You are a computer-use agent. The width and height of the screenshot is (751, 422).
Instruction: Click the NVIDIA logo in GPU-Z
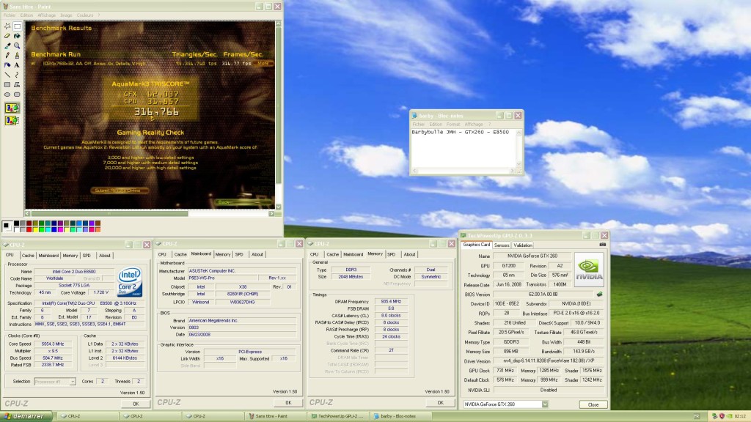589,270
